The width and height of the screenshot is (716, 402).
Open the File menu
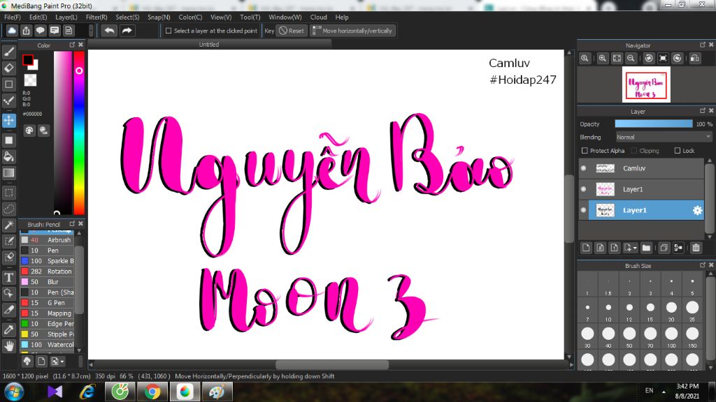(x=13, y=17)
